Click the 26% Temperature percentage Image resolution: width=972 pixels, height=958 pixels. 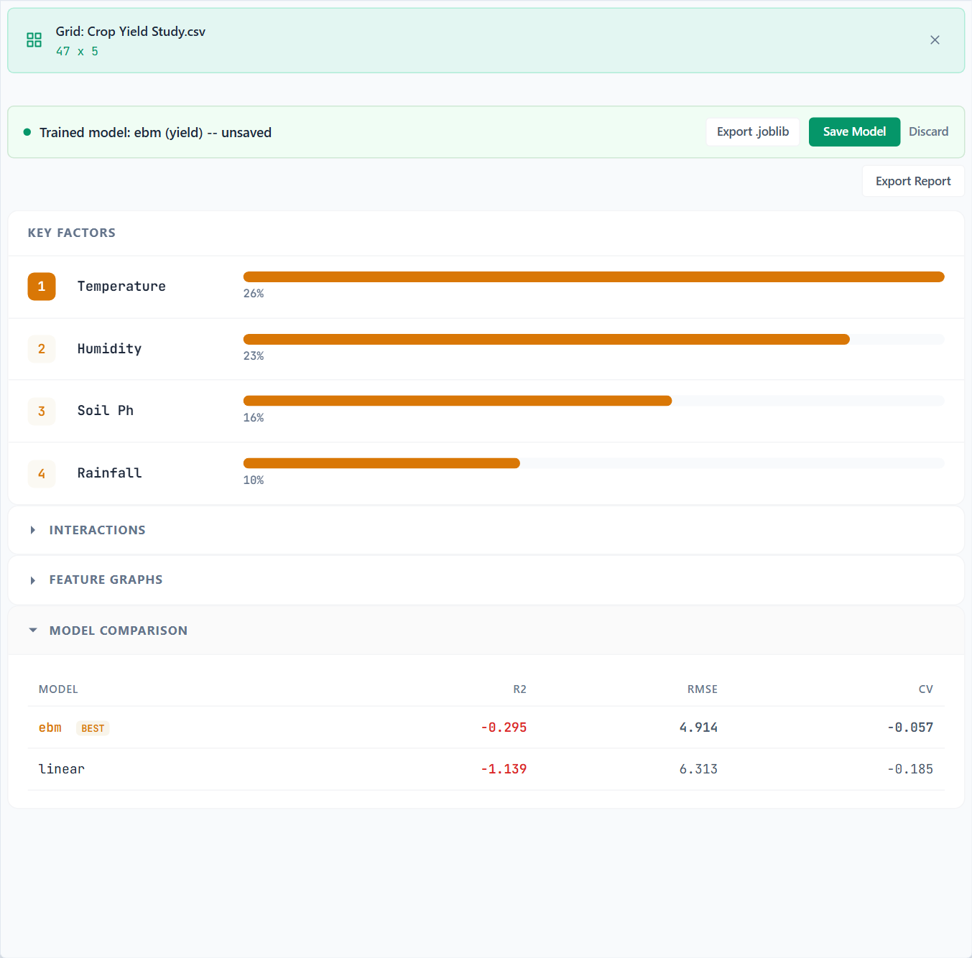pos(254,294)
